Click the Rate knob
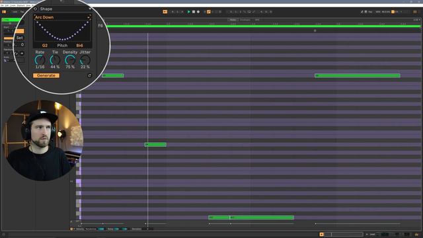Viewport: 423px width, 238px height. (x=40, y=59)
